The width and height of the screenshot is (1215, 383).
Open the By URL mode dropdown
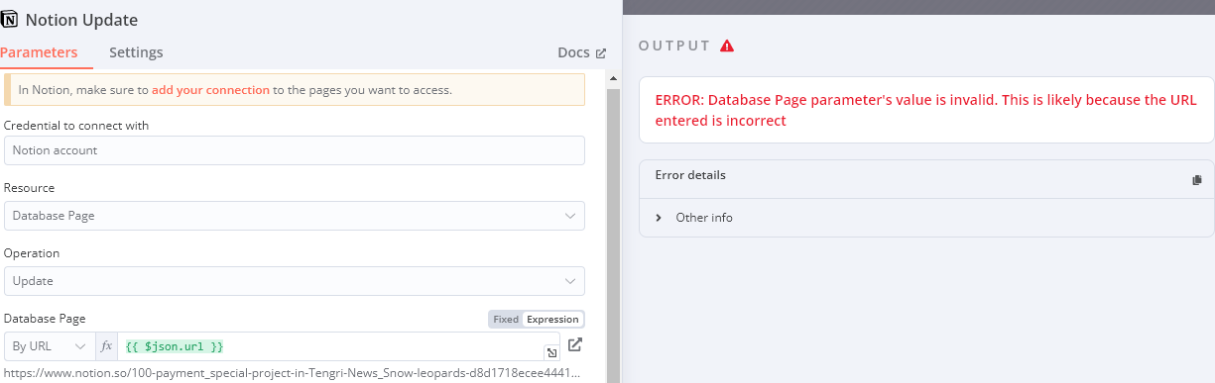click(50, 346)
